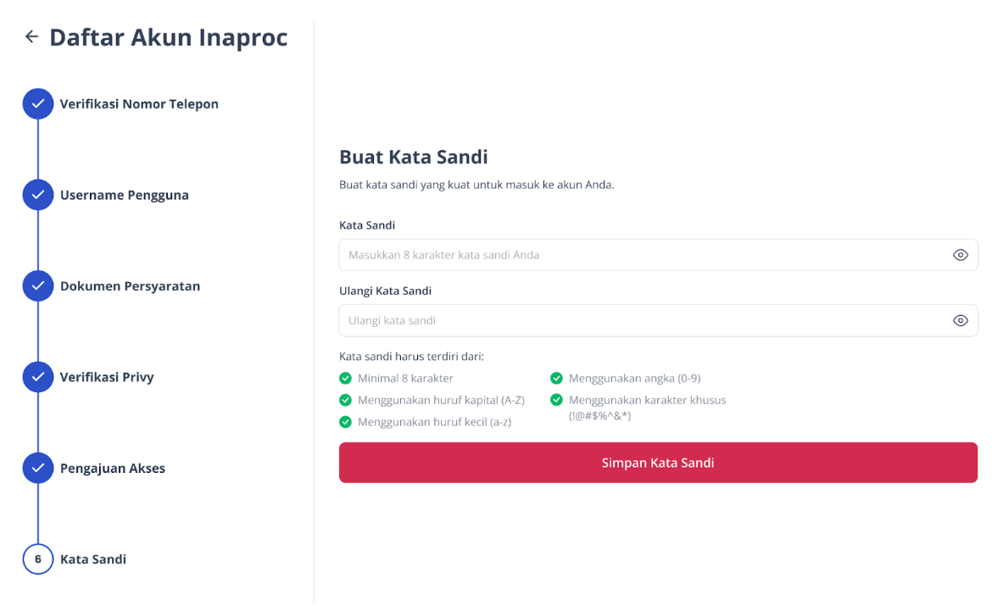This screenshot has width=997, height=610.
Task: Focus the Ulangi kata sandi input field
Action: click(658, 320)
